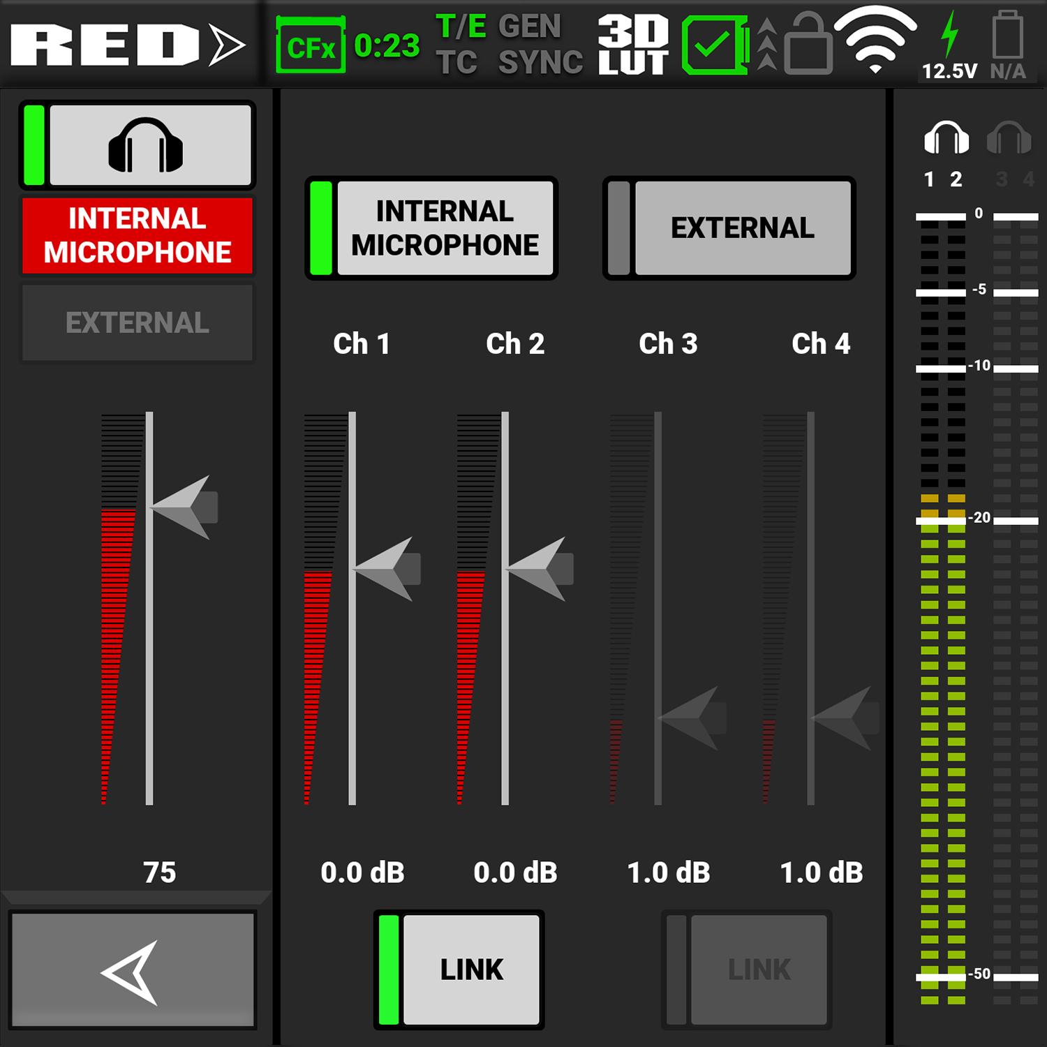Enable the EXTERNAL input source toggle
The image size is (1047, 1047).
tap(729, 228)
